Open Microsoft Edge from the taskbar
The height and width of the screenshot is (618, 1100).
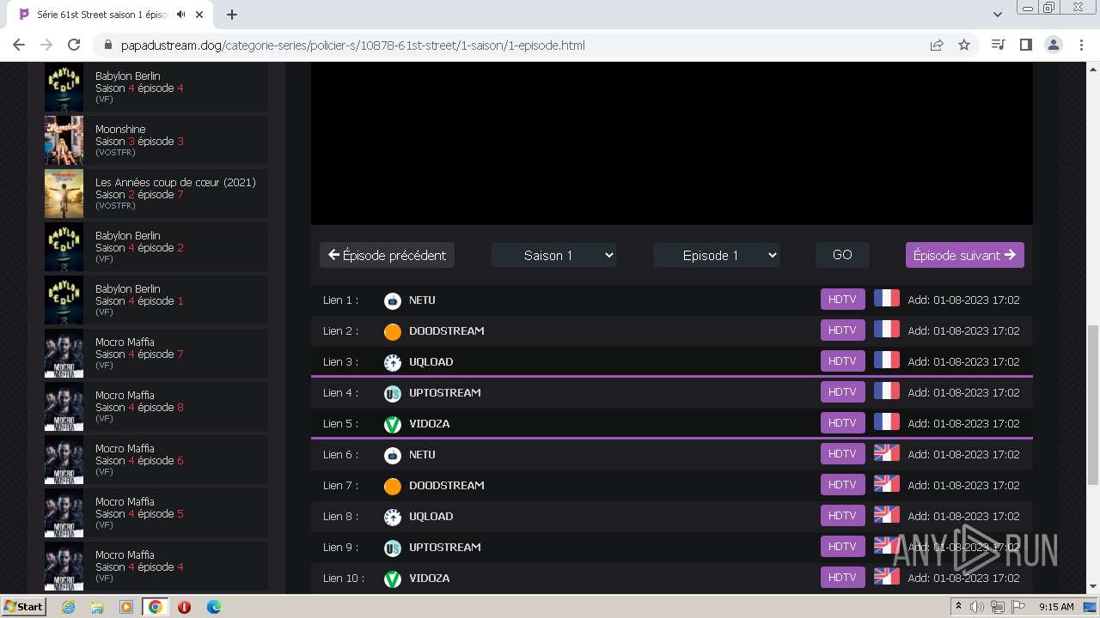pos(213,607)
